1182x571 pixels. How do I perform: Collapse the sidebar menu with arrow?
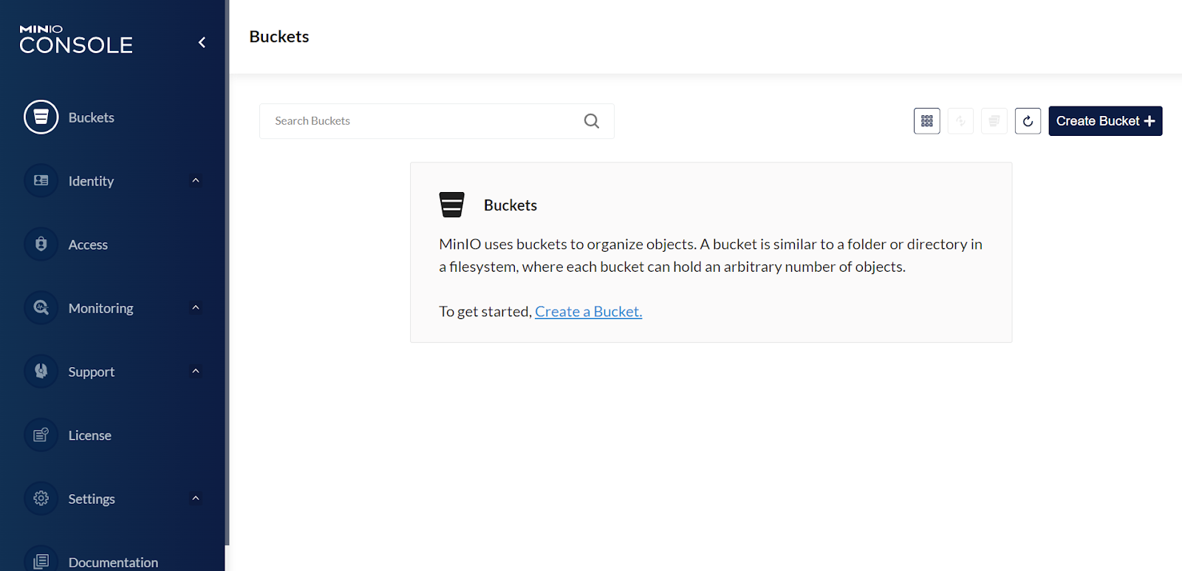[202, 43]
